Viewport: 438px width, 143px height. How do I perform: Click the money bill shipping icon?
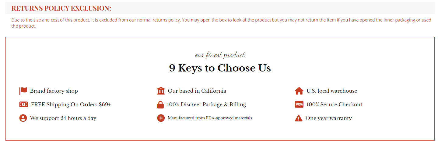pyautogui.click(x=23, y=105)
